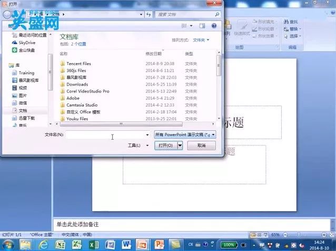Switch to slide sorter view
336x251 pixels.
259,235
